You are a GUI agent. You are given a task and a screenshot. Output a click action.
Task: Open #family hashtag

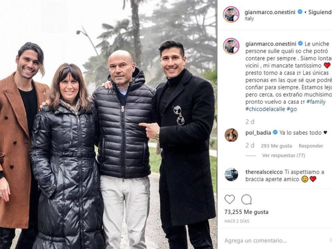click(316, 102)
